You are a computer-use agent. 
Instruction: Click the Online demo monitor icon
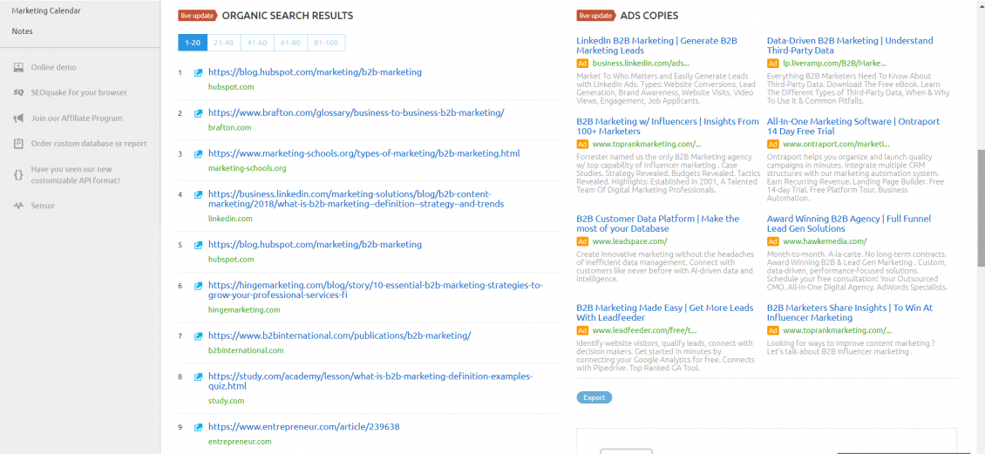click(x=18, y=67)
